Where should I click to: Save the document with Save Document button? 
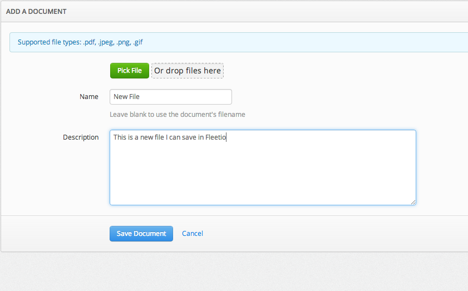point(141,234)
